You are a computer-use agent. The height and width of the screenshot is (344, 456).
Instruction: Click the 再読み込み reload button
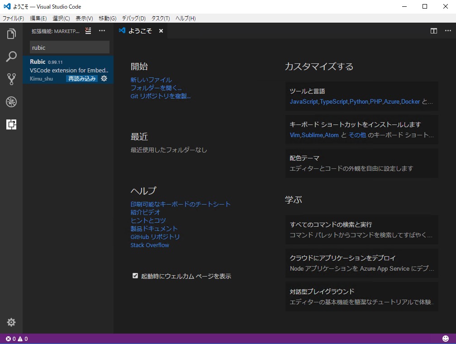pos(82,79)
